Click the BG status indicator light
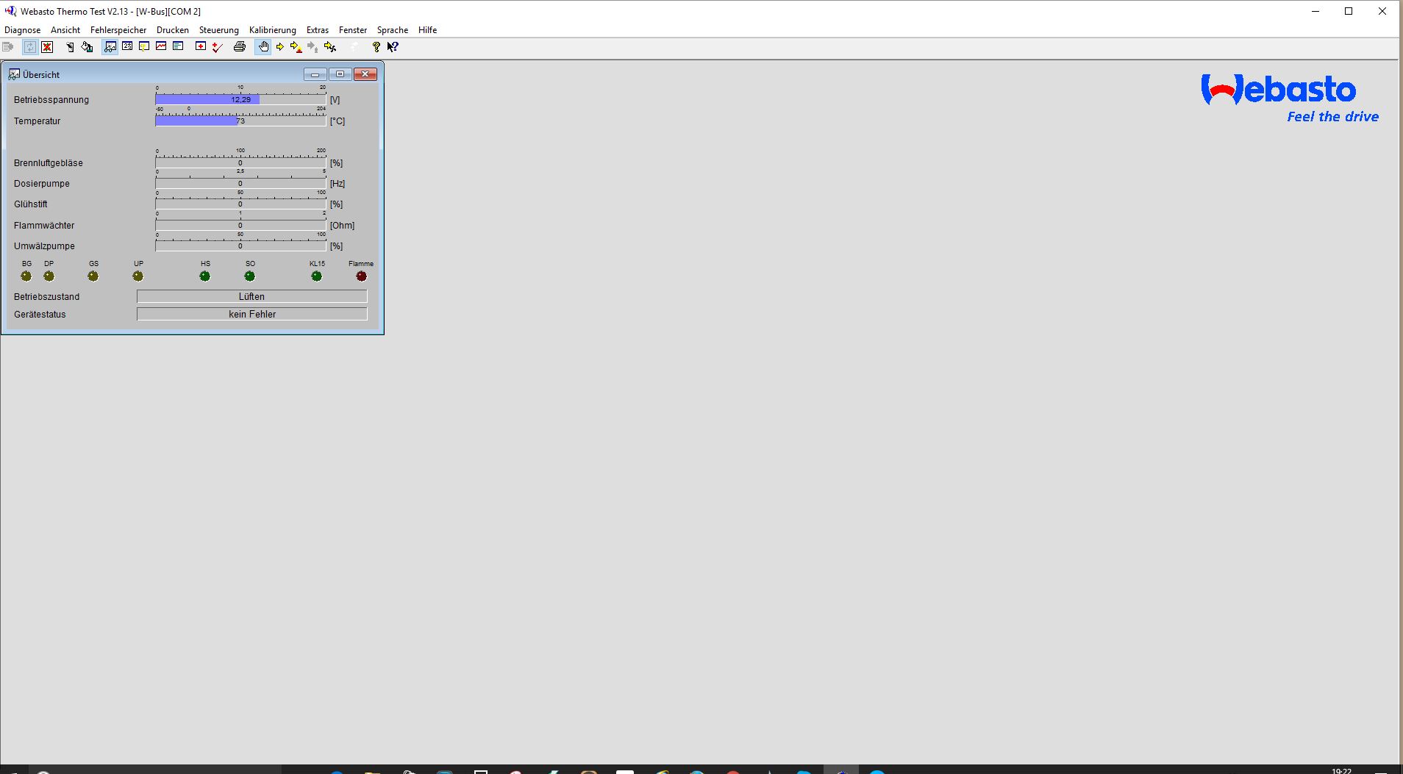Viewport: 1403px width, 774px height. pos(26,276)
